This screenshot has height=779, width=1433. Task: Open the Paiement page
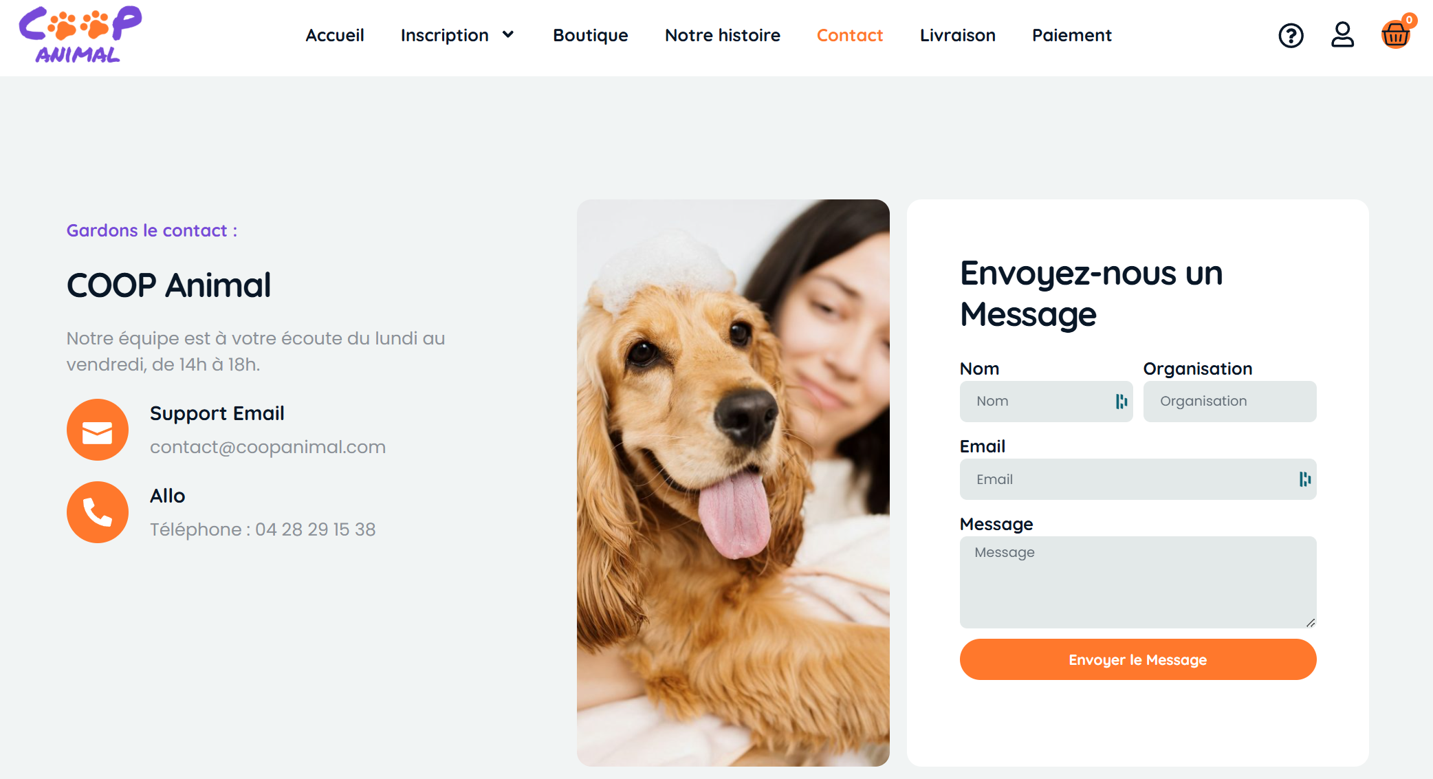point(1072,35)
